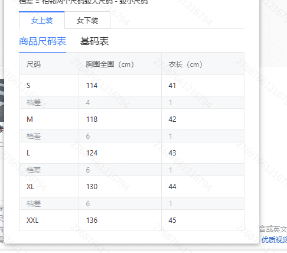Open the 基码表 tab

pyautogui.click(x=94, y=41)
